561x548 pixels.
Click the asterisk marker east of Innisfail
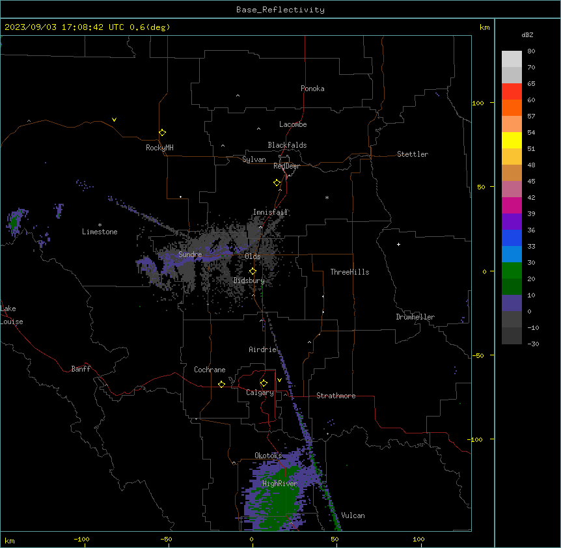[327, 197]
